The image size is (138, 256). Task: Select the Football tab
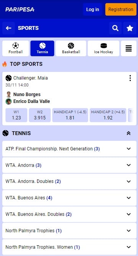(16, 48)
